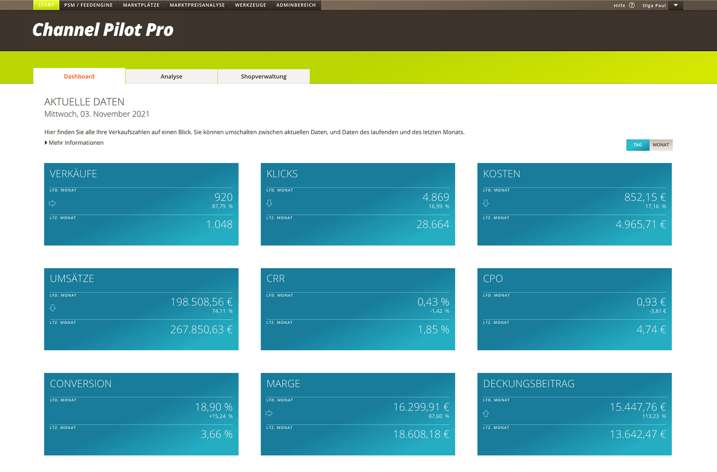The width and height of the screenshot is (717, 472).
Task: Switch the view to TAG
Action: point(638,145)
